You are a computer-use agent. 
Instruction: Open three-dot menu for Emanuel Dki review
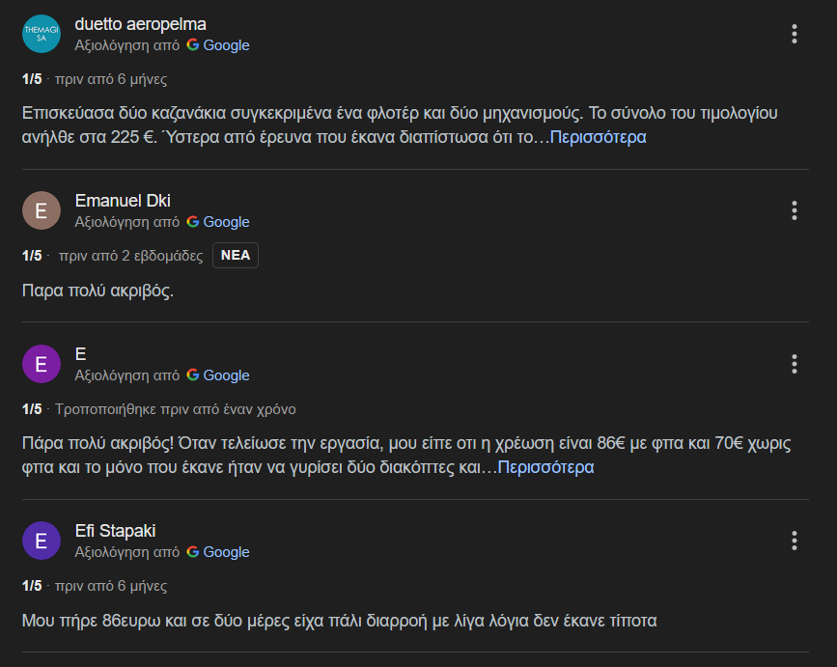(x=795, y=210)
